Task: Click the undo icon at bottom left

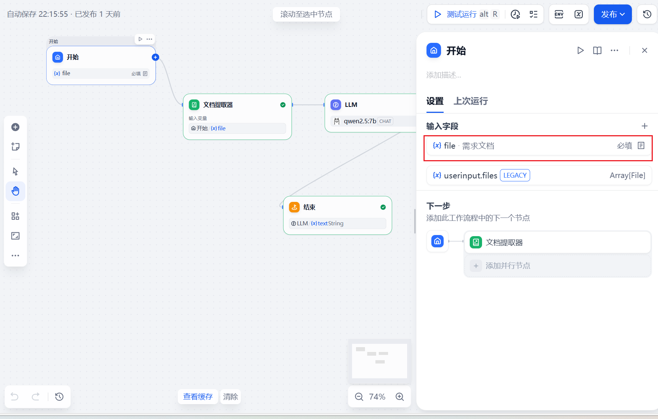Action: tap(14, 397)
